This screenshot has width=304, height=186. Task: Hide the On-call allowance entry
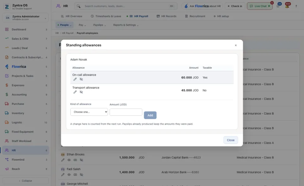point(81,79)
